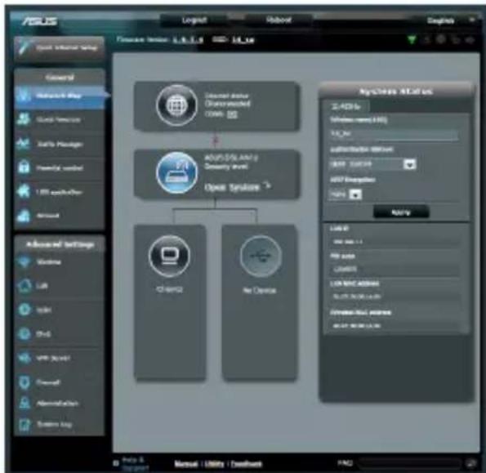This screenshot has height=473, width=486.
Task: Click Open System security level text
Action: click(231, 187)
